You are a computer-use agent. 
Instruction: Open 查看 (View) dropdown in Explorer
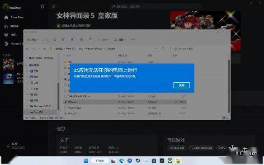coord(120,40)
